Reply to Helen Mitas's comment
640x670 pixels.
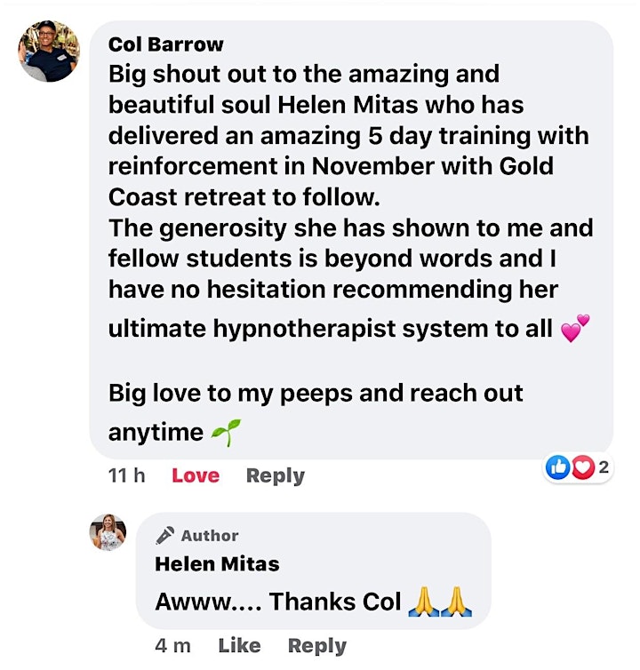(317, 646)
